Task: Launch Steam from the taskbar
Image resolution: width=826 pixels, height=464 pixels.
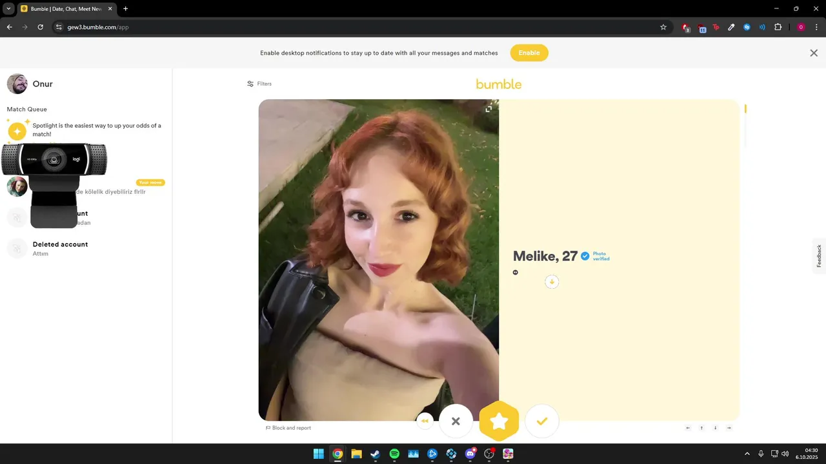Action: point(375,454)
